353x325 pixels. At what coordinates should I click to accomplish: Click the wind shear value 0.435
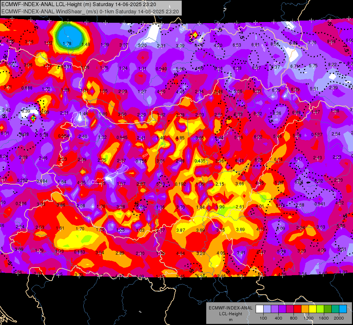(200, 161)
